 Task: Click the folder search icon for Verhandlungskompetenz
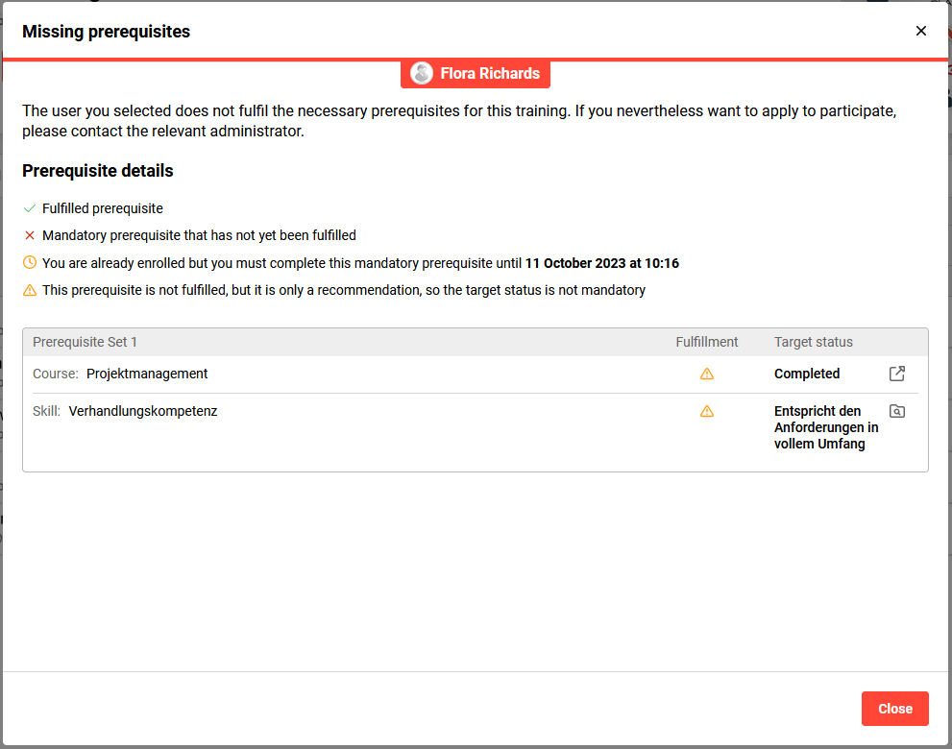(897, 411)
